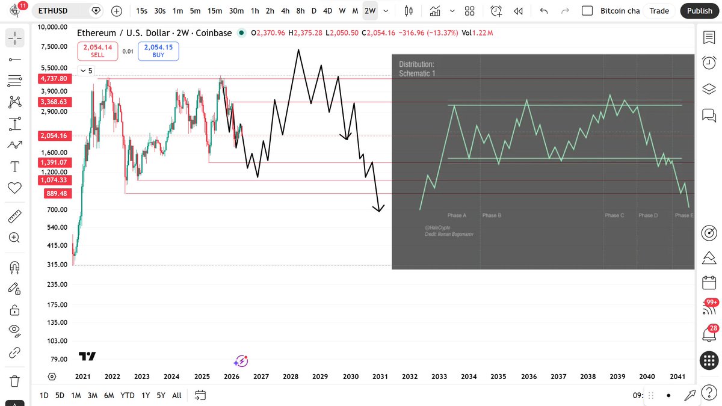
Task: Select the 1D date range
Action: [44, 395]
